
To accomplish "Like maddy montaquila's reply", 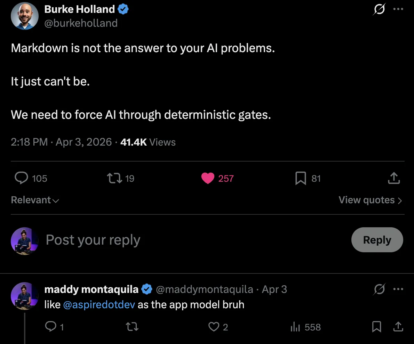I will (214, 327).
